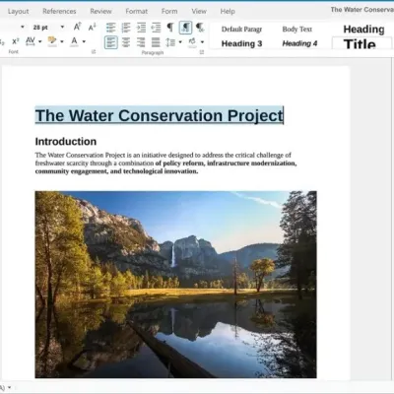Screen dimensions: 394x394
Task: Open the Form tab
Action: coord(169,11)
